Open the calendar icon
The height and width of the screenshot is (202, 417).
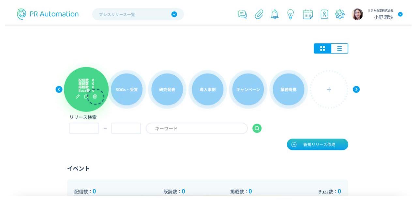(308, 14)
